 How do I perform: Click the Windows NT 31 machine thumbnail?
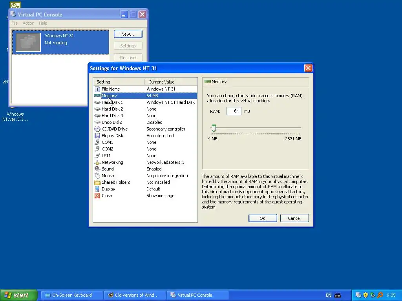28,42
